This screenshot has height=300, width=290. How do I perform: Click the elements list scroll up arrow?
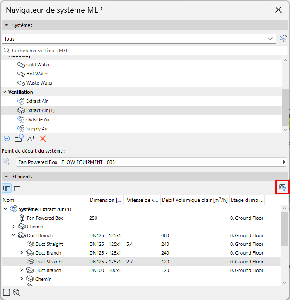click(285, 208)
